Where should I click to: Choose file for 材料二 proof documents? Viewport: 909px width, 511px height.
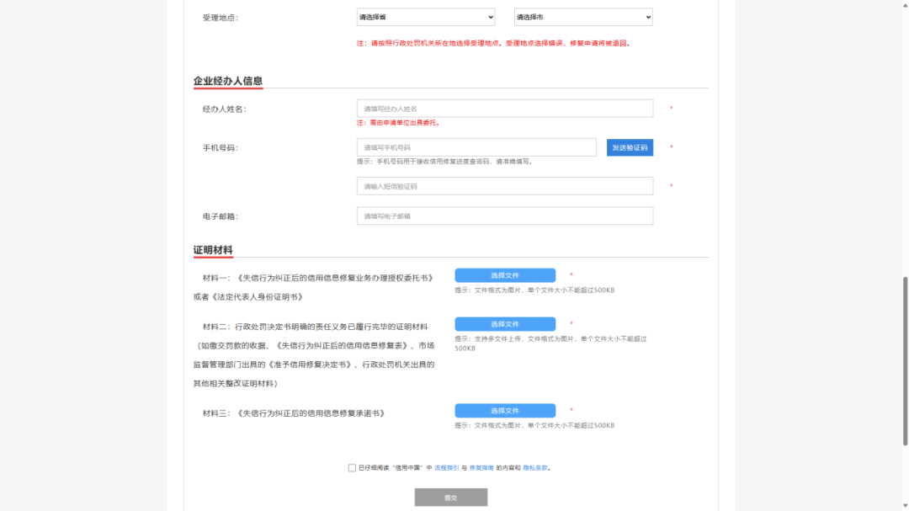(505, 324)
